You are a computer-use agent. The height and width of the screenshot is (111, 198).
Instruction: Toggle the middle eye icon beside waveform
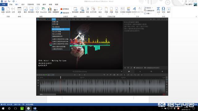tap(38, 83)
